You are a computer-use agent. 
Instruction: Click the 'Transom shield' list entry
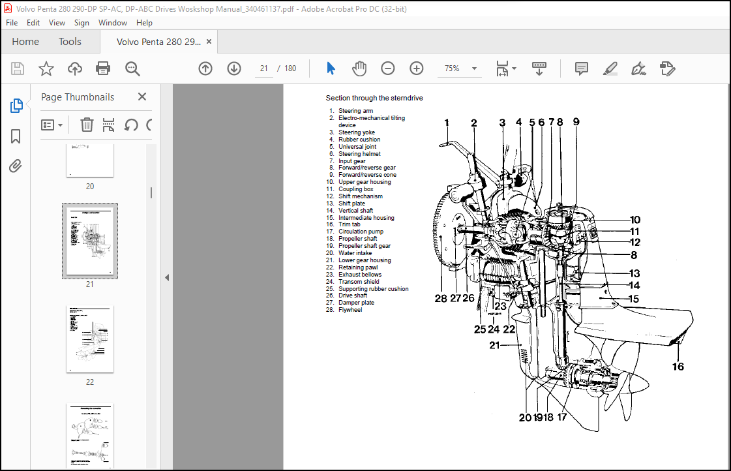[x=359, y=282]
